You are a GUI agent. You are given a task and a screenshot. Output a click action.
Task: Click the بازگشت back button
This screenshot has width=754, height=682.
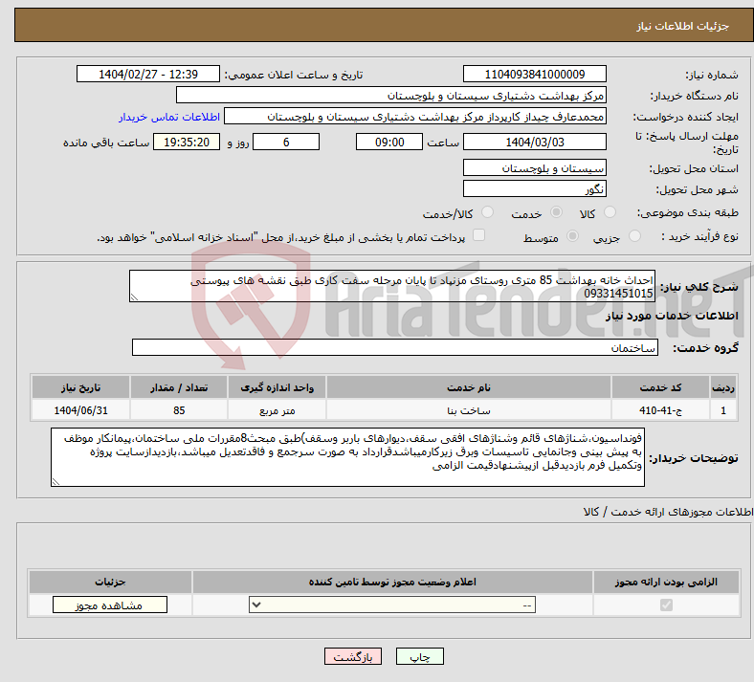coord(353,656)
